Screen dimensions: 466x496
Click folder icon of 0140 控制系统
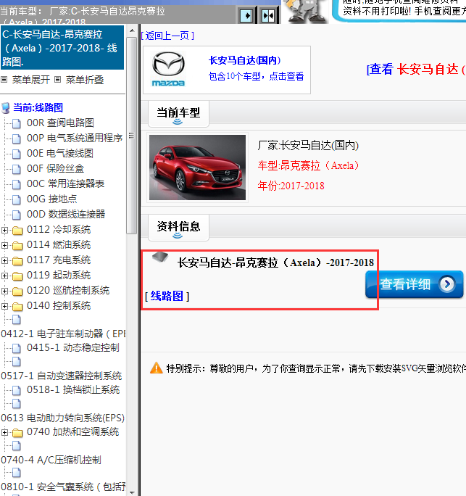click(x=17, y=306)
